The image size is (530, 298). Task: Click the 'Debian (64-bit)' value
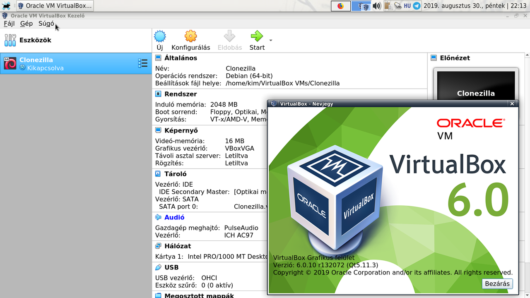249,76
